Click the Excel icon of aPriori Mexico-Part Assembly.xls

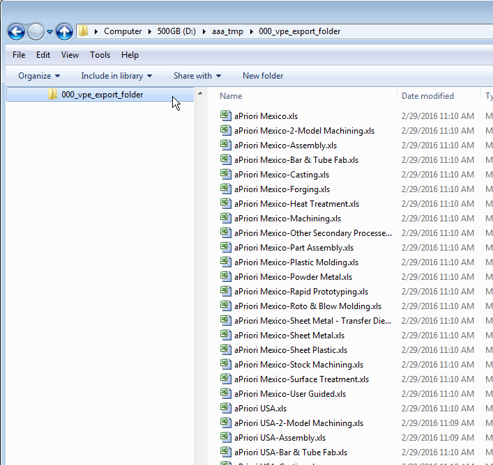(x=225, y=247)
